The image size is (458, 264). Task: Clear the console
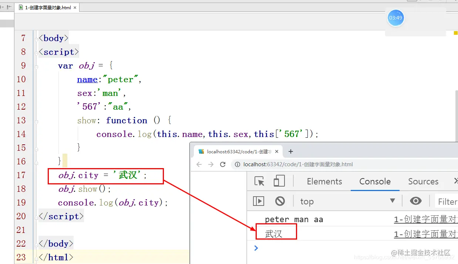click(280, 201)
